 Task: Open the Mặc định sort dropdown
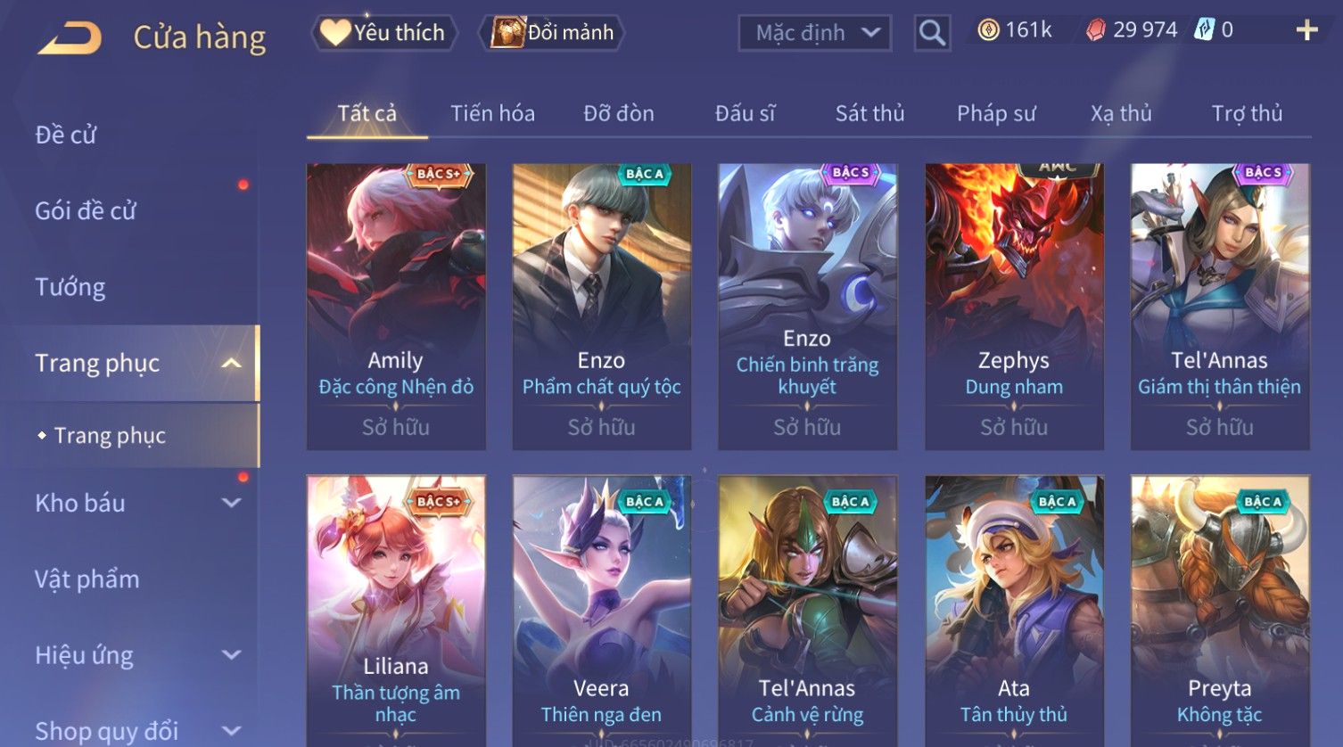pyautogui.click(x=815, y=33)
